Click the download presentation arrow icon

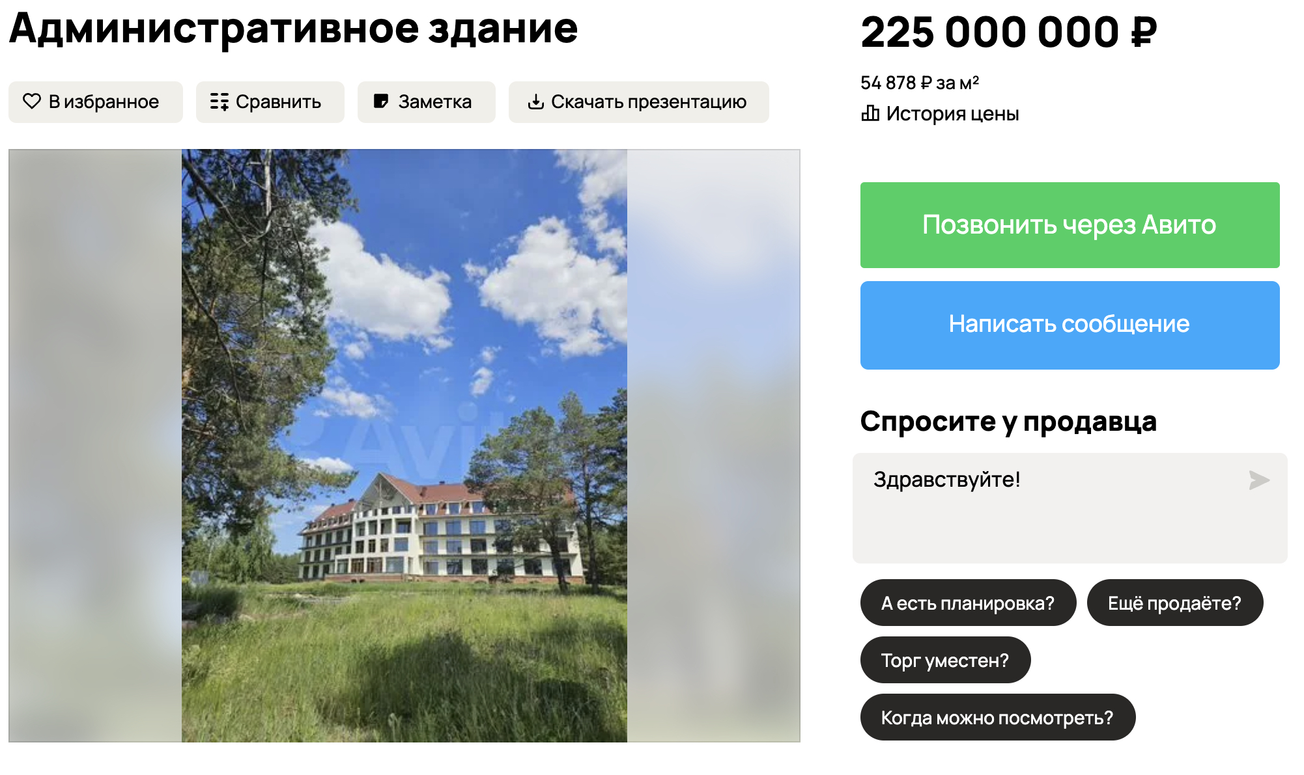(x=535, y=102)
